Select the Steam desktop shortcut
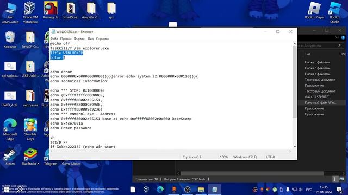 [x=10, y=157]
